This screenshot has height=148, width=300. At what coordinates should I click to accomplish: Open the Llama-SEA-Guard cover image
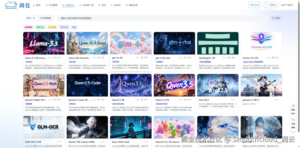tap(87, 43)
